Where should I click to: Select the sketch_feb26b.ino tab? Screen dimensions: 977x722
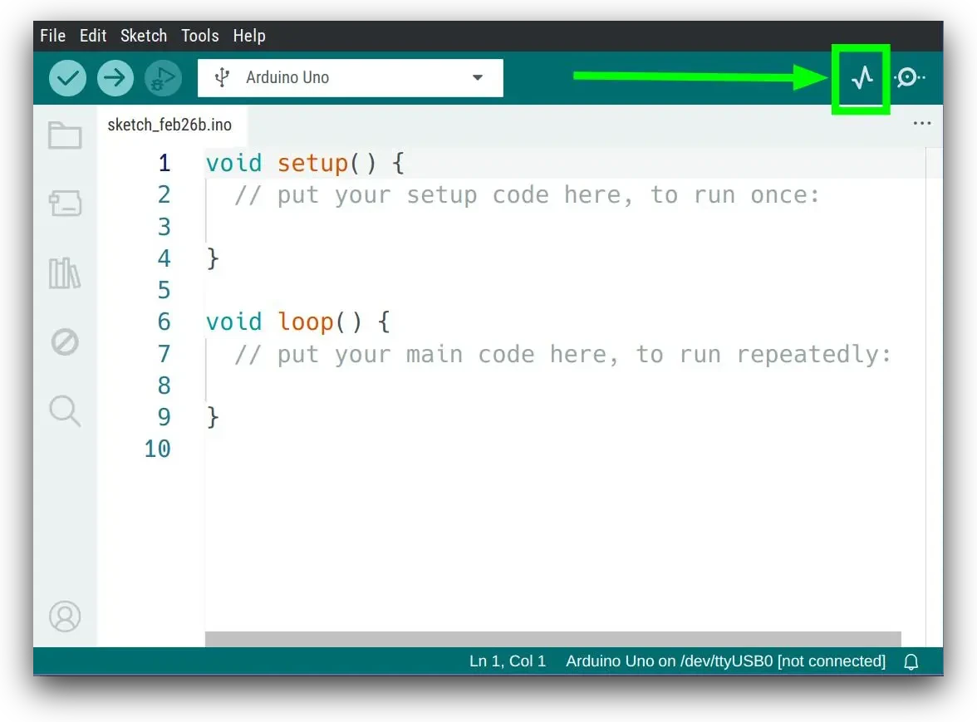point(169,125)
